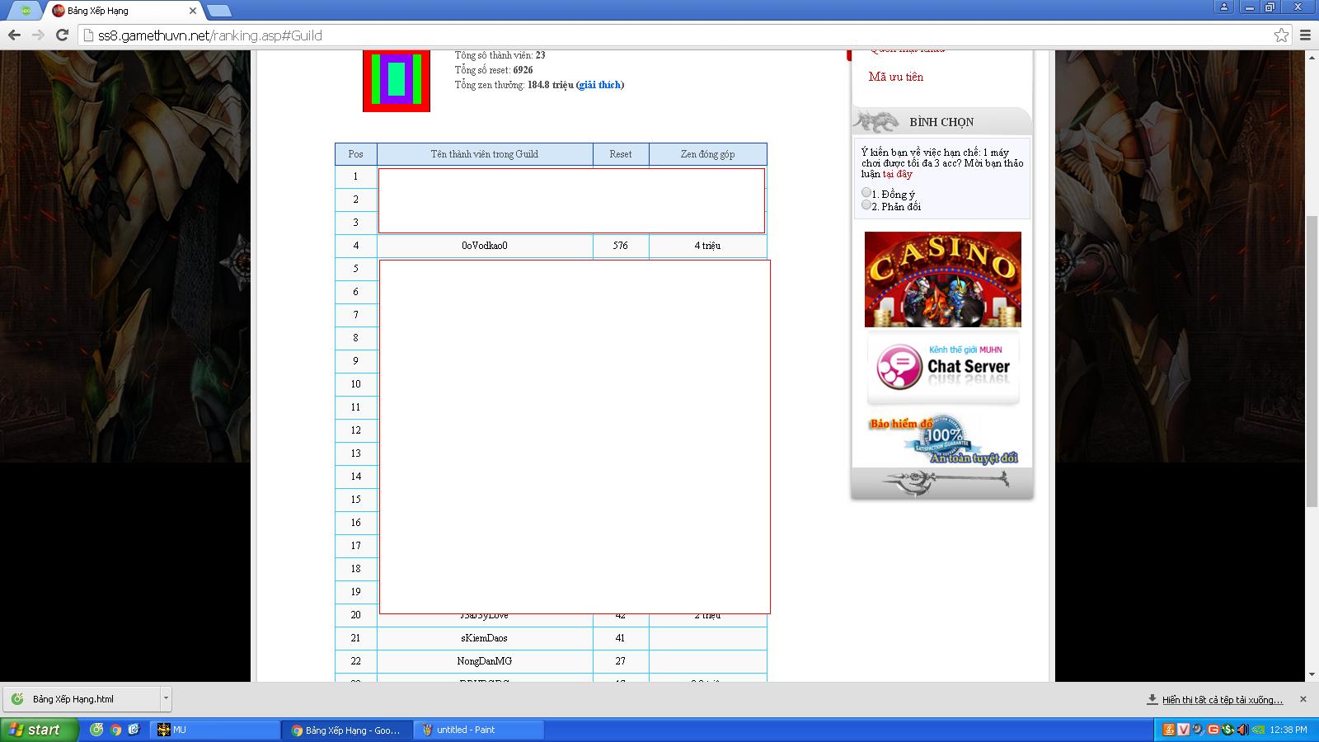Switch to untitled - Paint in taskbar
Screen dimensions: 1319x742
(478, 730)
